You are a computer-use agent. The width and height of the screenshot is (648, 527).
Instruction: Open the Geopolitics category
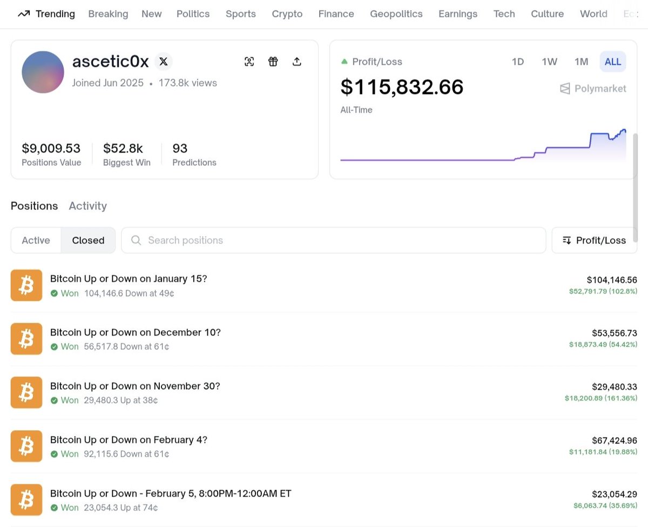396,14
